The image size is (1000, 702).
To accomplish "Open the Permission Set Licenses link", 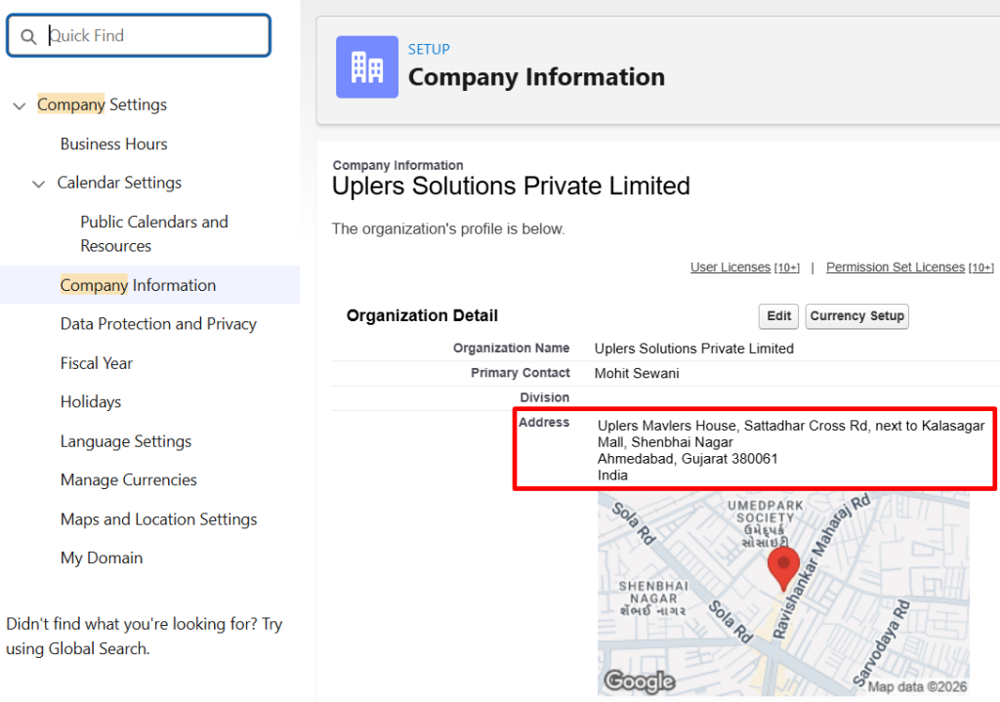I will [x=896, y=268].
